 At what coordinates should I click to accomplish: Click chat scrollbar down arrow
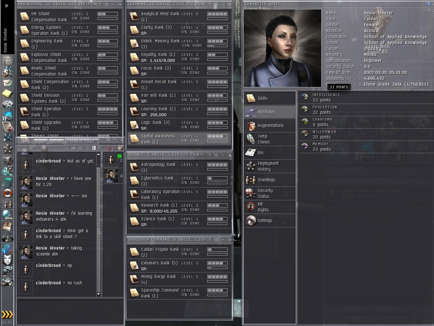pyautogui.click(x=98, y=294)
